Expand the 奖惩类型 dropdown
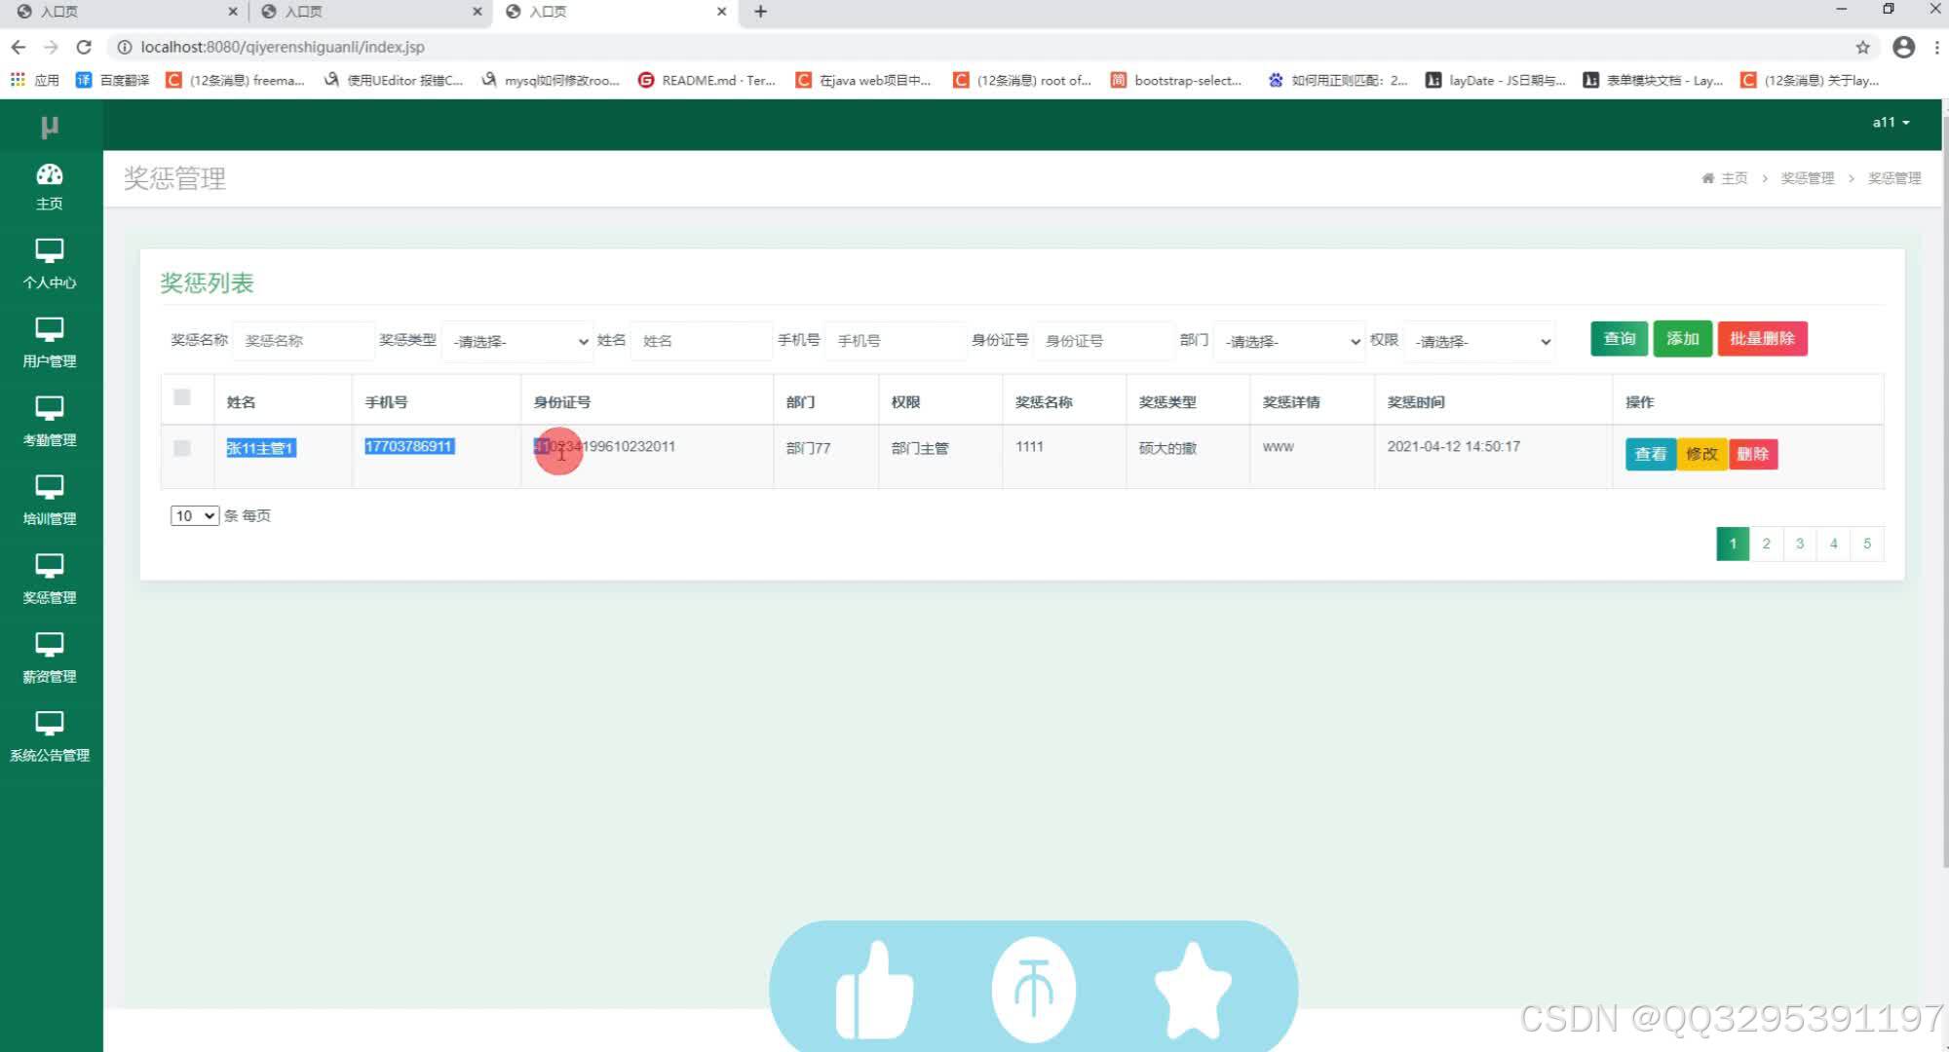The height and width of the screenshot is (1052, 1949). pos(517,341)
